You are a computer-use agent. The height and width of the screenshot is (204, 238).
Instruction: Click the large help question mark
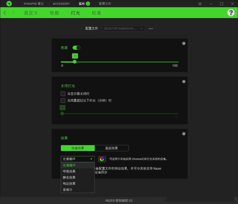(x=231, y=13)
